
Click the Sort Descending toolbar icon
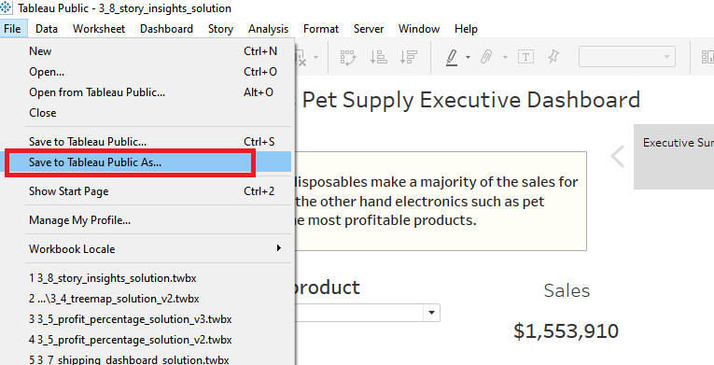[x=409, y=58]
